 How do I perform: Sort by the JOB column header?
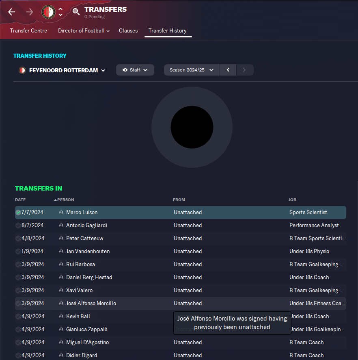pyautogui.click(x=292, y=200)
